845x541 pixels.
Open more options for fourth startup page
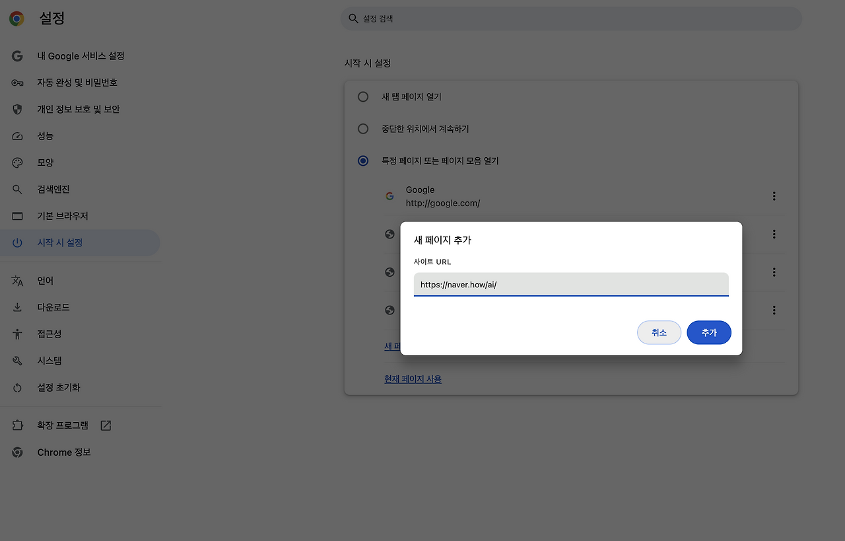click(774, 310)
